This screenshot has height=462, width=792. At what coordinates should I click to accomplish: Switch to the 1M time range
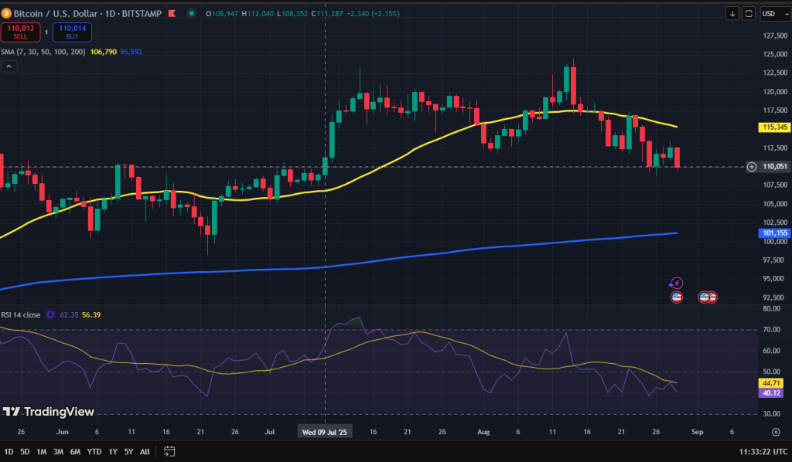(x=42, y=452)
